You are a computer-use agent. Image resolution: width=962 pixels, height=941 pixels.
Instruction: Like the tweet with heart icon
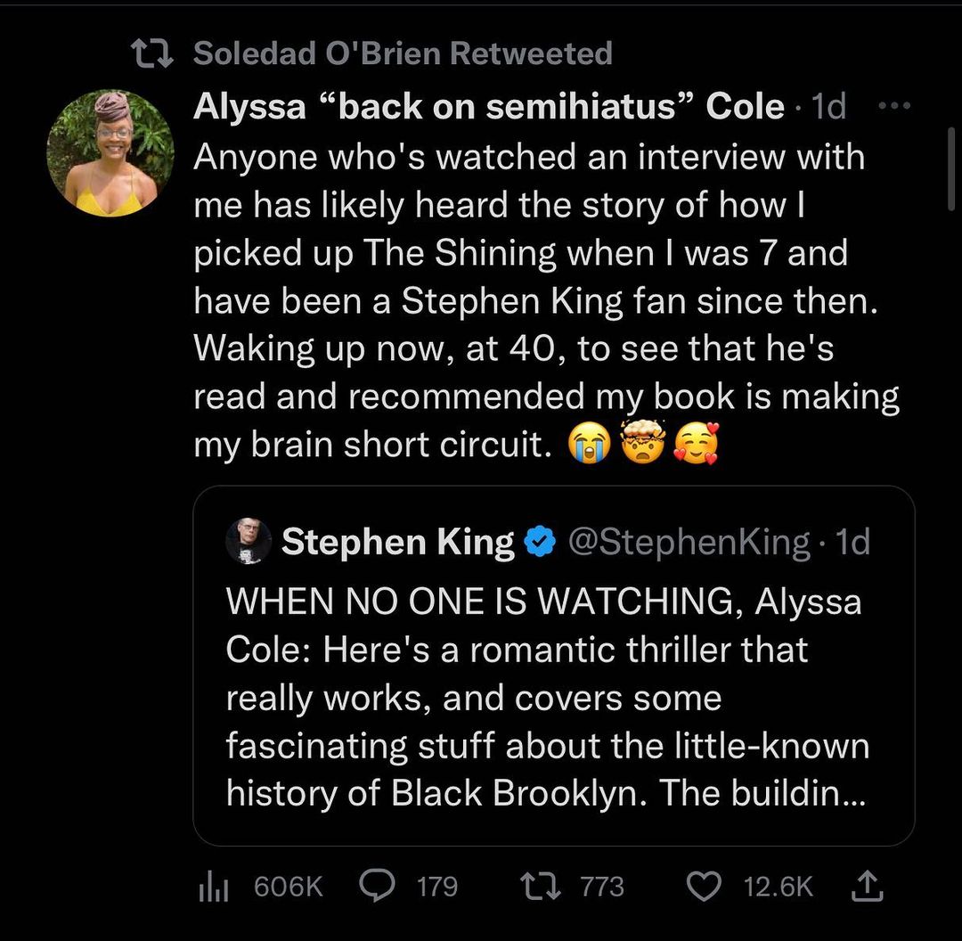[x=705, y=886]
